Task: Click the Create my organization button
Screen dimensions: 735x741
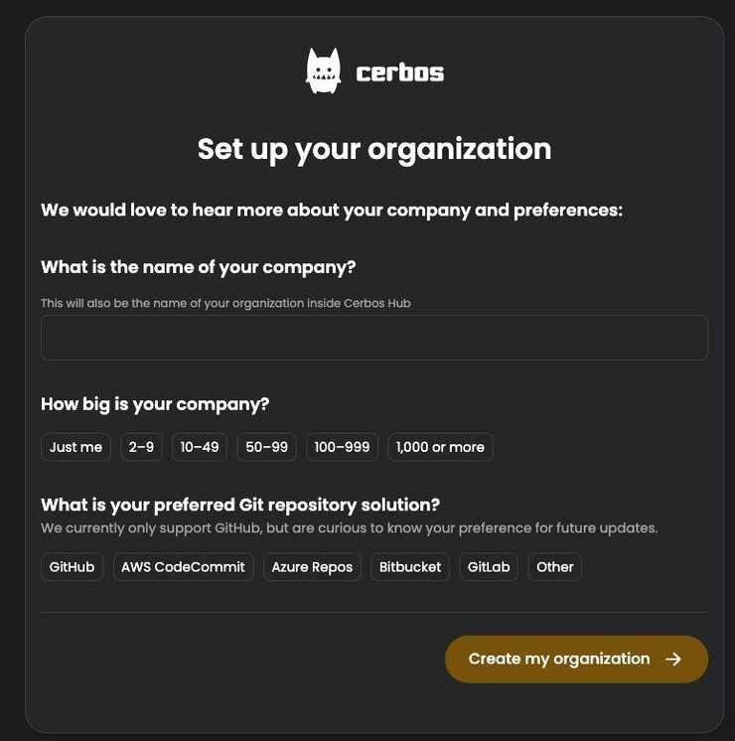Action: [576, 659]
